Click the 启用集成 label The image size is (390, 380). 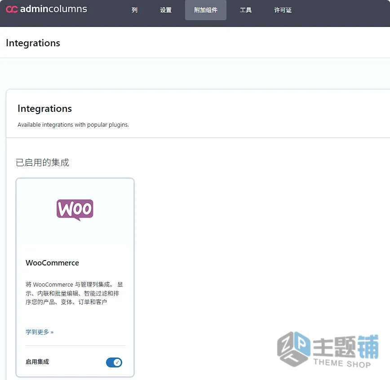pos(37,362)
